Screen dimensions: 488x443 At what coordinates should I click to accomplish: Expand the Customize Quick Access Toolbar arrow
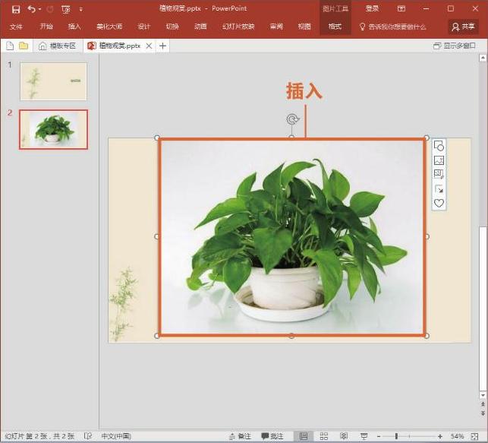point(81,9)
